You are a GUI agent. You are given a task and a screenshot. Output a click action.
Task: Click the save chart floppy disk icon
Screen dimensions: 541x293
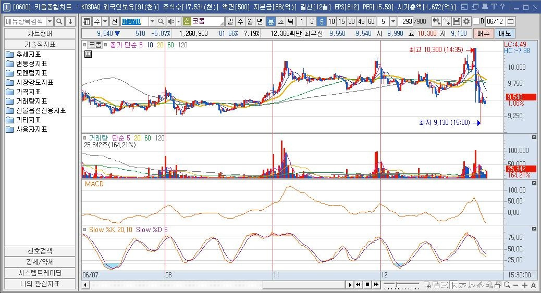tap(457, 21)
